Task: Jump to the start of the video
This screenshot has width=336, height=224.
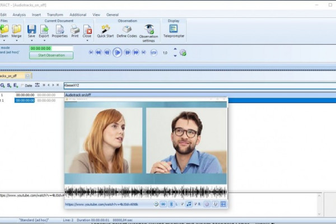Action: [x=91, y=52]
